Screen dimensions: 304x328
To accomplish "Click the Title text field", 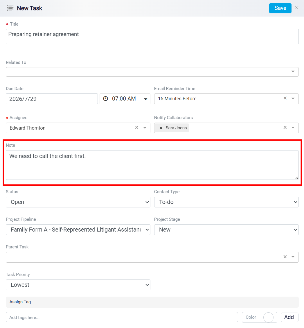I will [152, 37].
